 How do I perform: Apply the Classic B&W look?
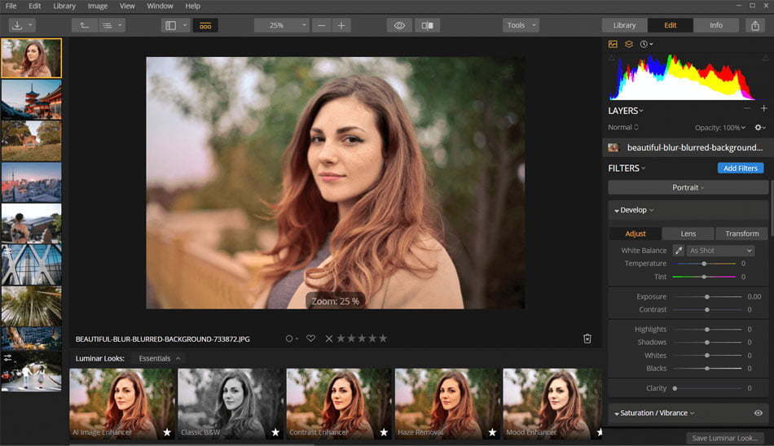231,404
